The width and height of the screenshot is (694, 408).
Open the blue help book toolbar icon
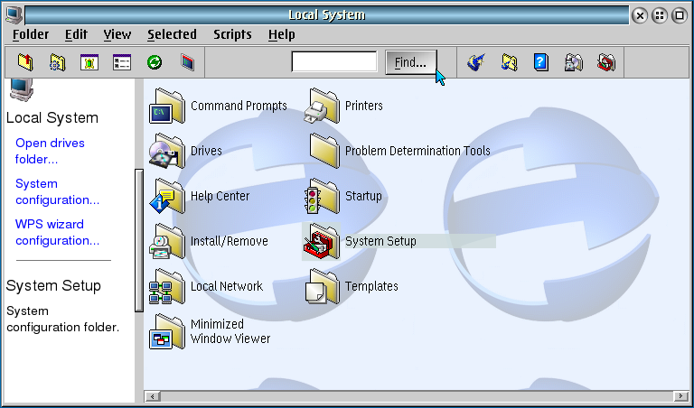click(x=541, y=62)
